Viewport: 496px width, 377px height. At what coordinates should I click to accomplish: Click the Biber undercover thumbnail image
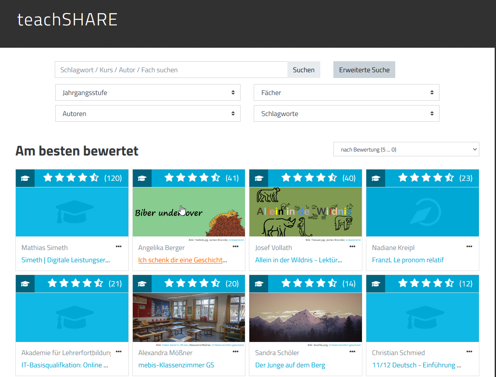pos(188,212)
